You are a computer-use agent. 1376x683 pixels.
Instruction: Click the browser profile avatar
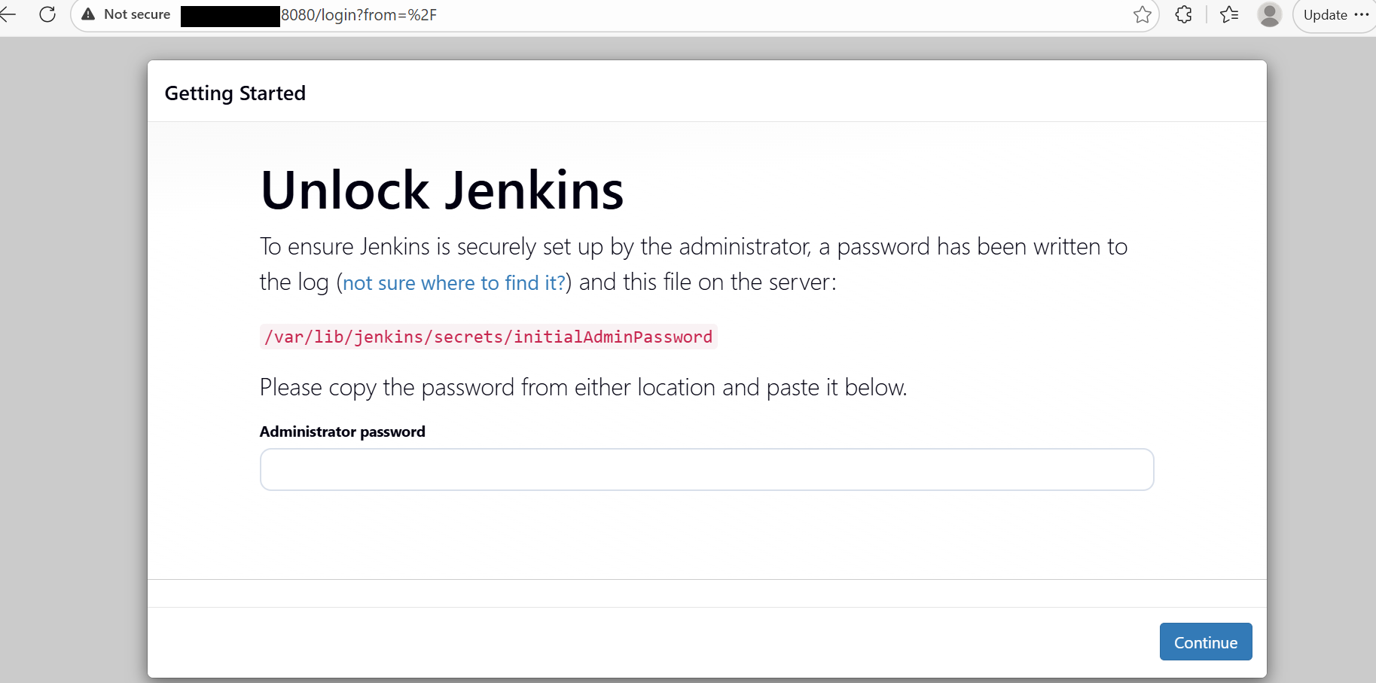tap(1270, 14)
